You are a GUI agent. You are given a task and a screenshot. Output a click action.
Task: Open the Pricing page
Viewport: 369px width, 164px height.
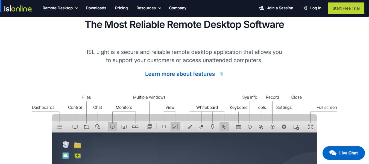121,8
